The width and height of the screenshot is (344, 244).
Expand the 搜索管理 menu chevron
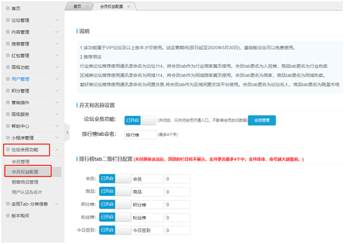(57, 43)
